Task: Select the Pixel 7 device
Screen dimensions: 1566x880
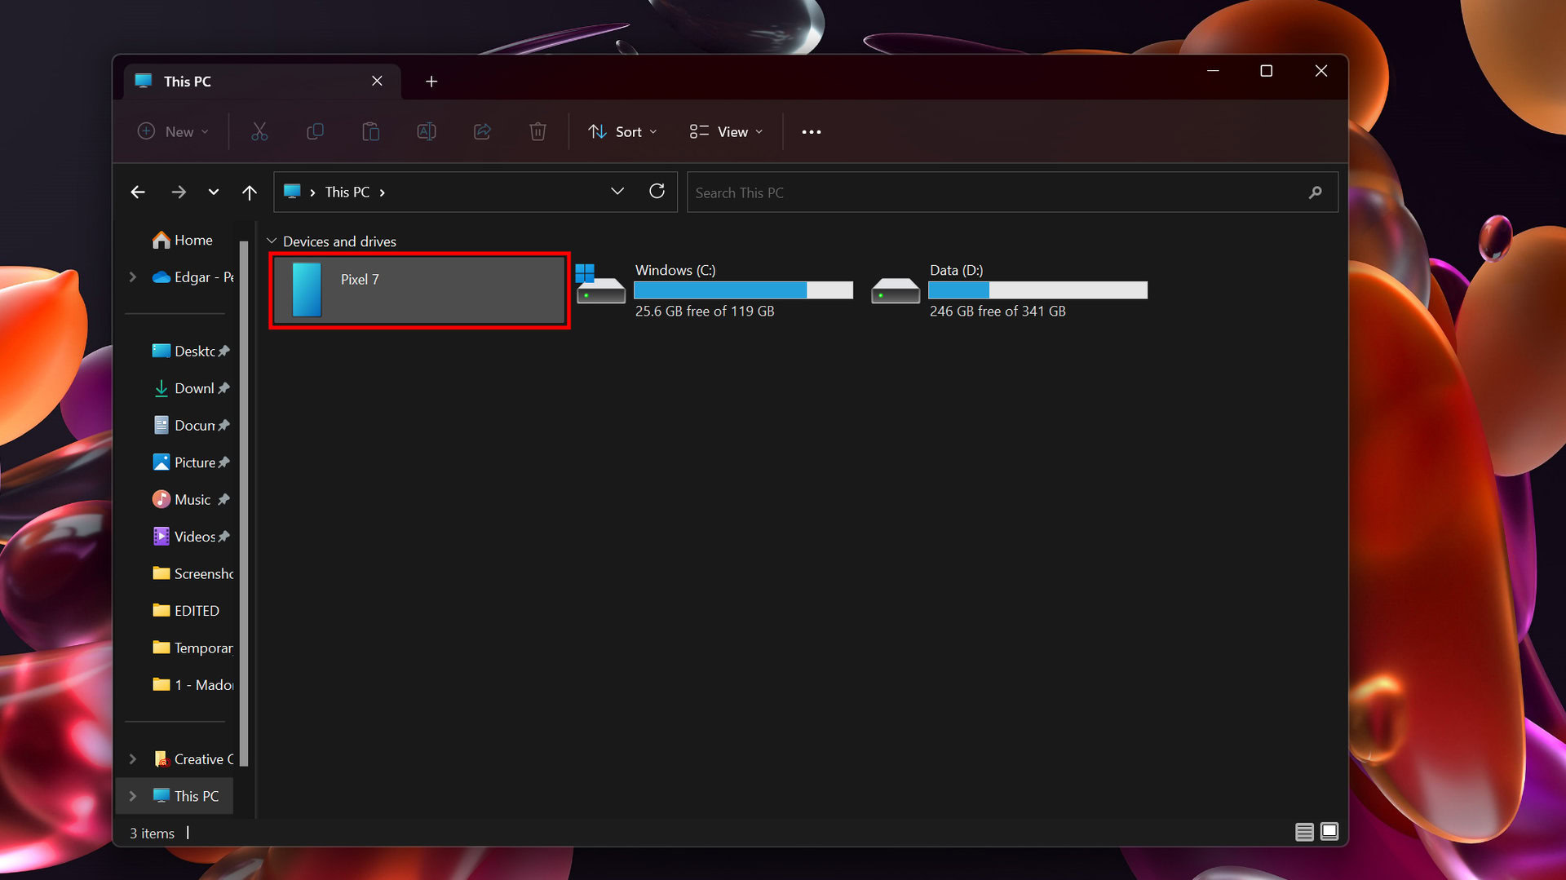Action: [419, 290]
